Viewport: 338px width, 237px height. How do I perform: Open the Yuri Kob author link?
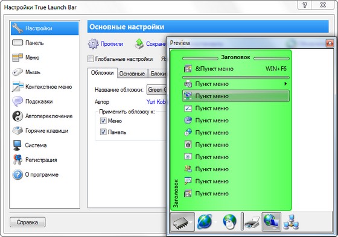click(156, 101)
